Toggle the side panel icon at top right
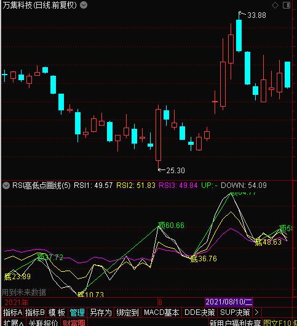The width and height of the screenshot is (297, 326). (x=287, y=6)
